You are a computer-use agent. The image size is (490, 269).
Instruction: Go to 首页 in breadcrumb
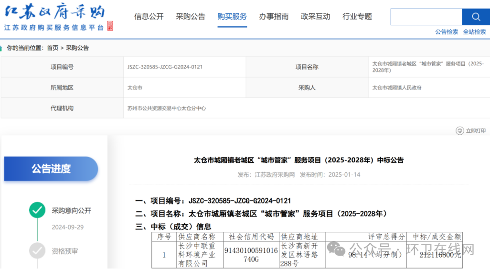pyautogui.click(x=53, y=48)
